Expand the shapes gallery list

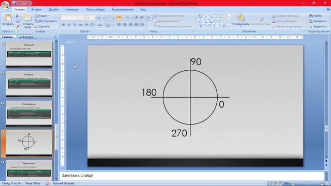click(x=229, y=26)
